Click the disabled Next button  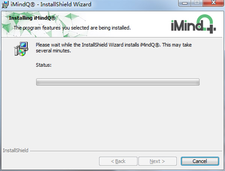pos(157,161)
